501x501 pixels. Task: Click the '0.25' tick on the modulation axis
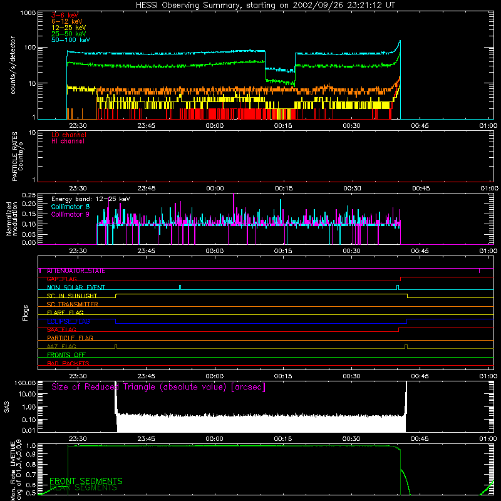[x=29, y=195]
